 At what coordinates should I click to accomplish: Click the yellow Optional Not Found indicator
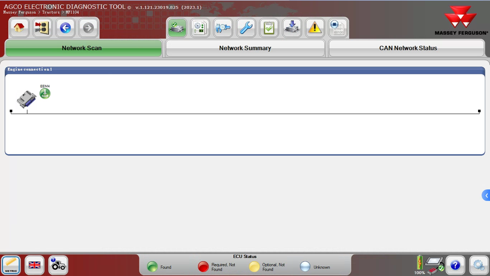point(254,267)
